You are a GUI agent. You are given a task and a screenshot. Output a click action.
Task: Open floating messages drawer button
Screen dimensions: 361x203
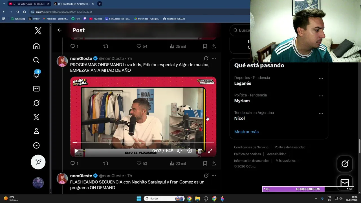(x=345, y=183)
